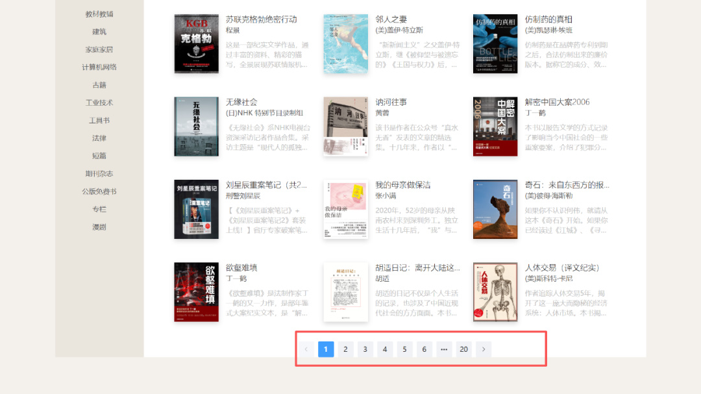Click author name 程景
The width and height of the screenshot is (701, 394).
coord(233,30)
